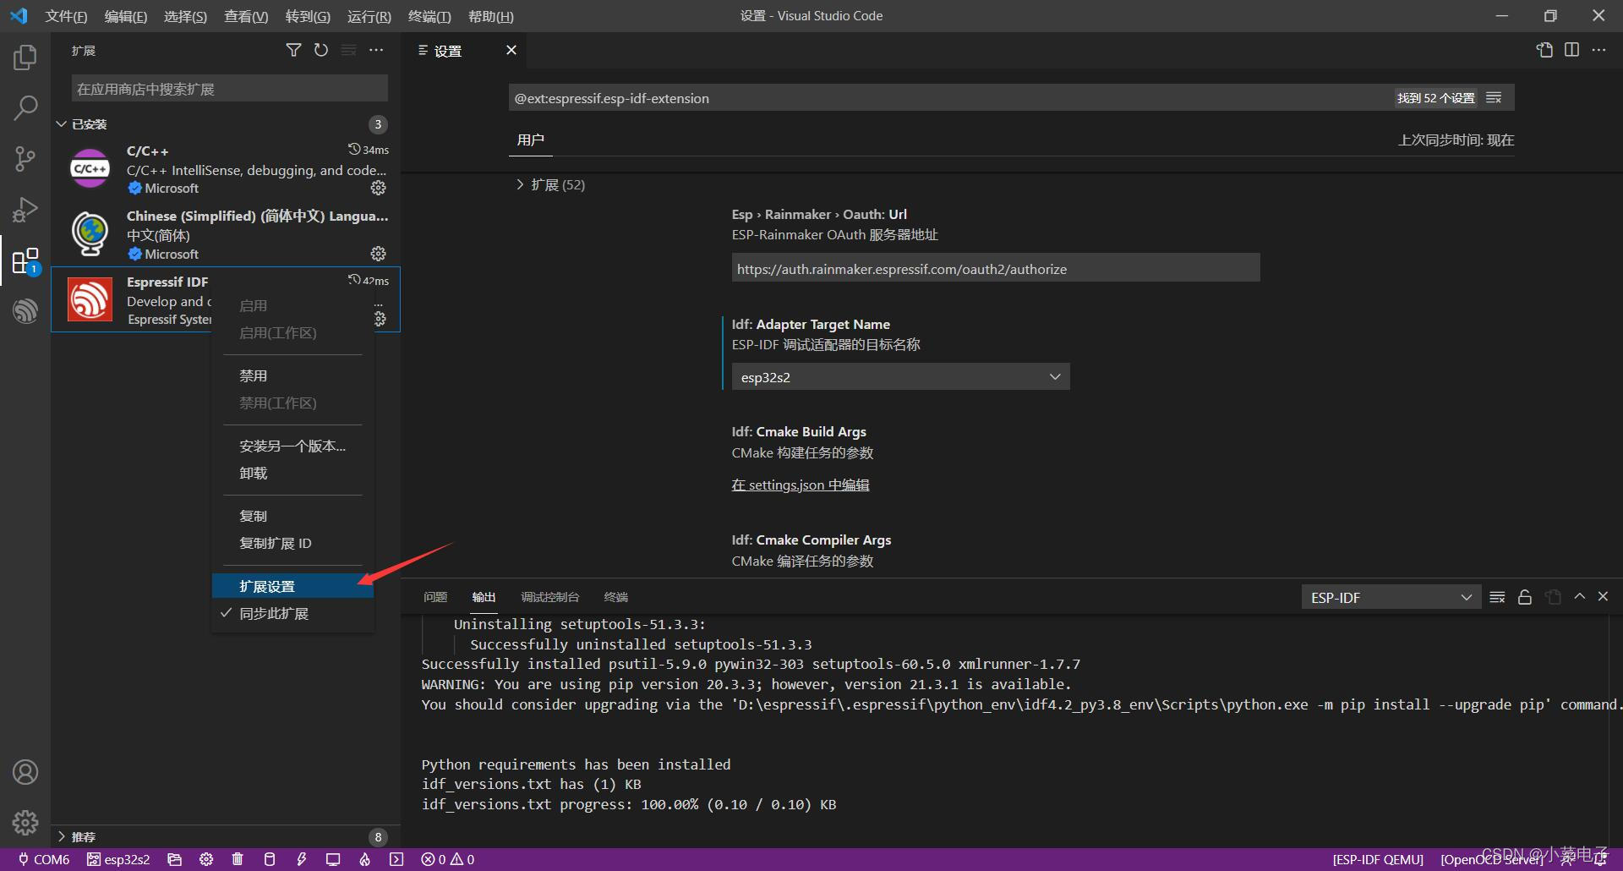Split the editor to the right
The height and width of the screenshot is (871, 1623).
[1571, 50]
